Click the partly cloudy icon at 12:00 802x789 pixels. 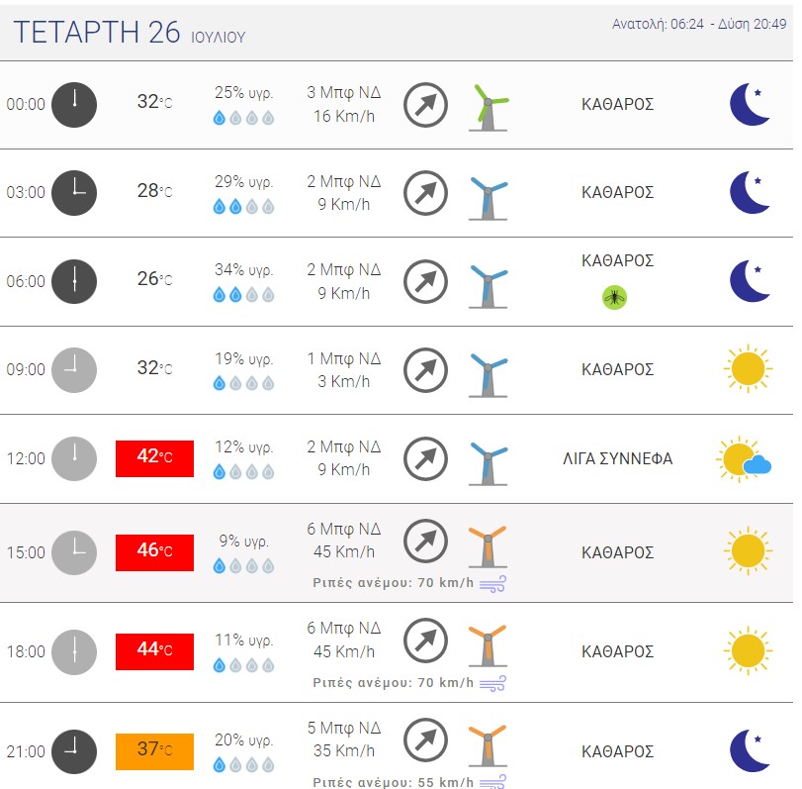(744, 458)
